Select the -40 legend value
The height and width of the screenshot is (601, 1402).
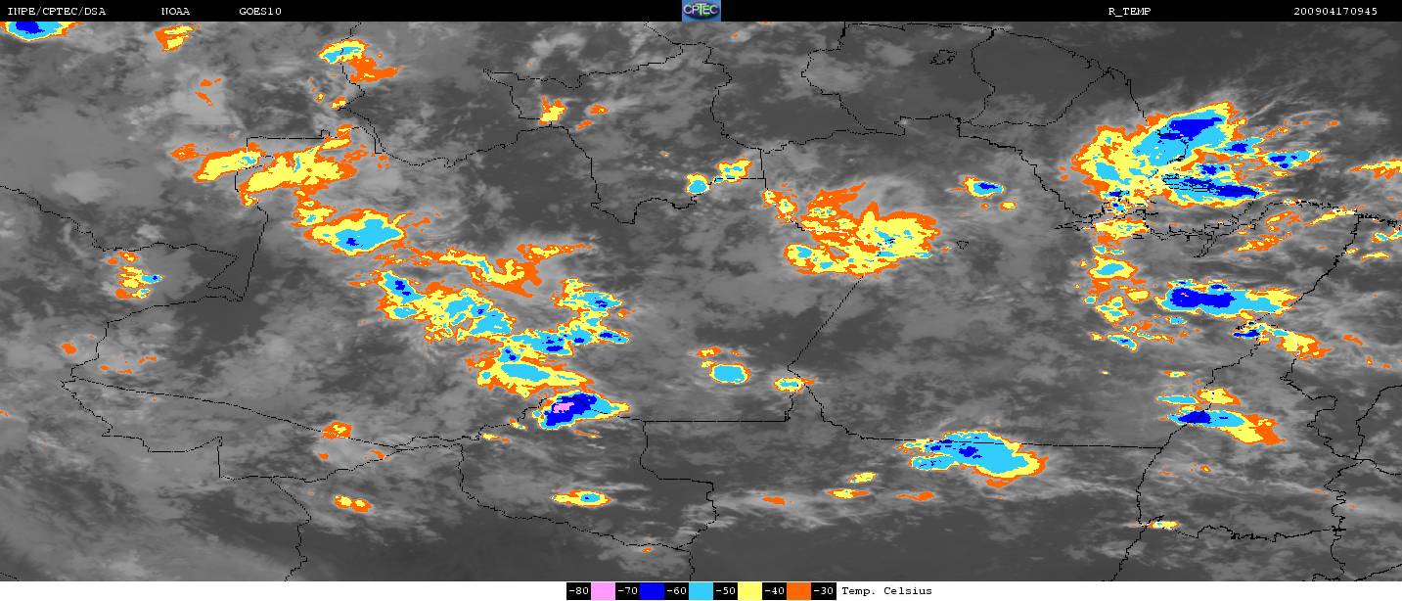click(x=774, y=591)
